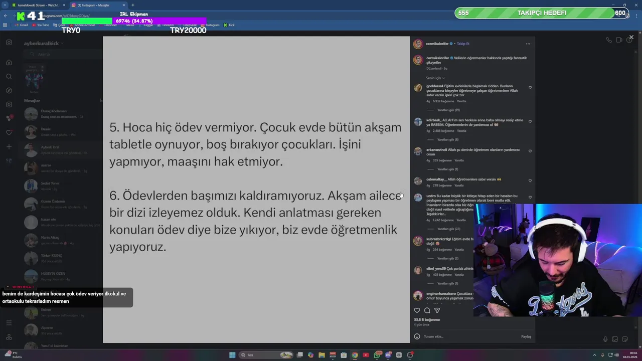Open a new browser tab
The height and width of the screenshot is (361, 642).
coord(133,5)
